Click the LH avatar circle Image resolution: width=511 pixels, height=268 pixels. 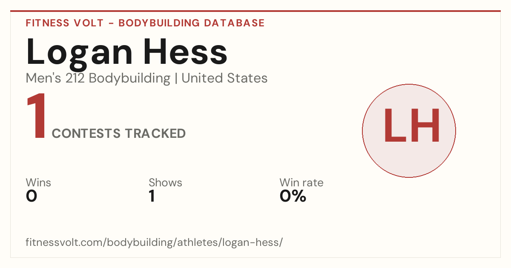click(x=409, y=131)
